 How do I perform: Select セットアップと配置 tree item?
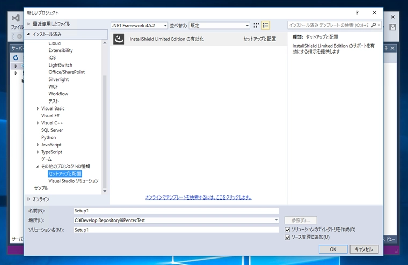65,174
